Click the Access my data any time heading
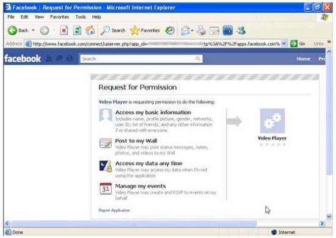This screenshot has width=336, height=238. click(x=148, y=164)
